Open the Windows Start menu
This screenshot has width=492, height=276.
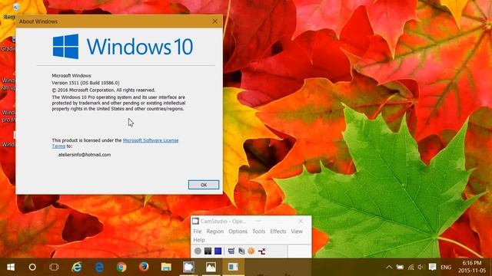(11, 267)
